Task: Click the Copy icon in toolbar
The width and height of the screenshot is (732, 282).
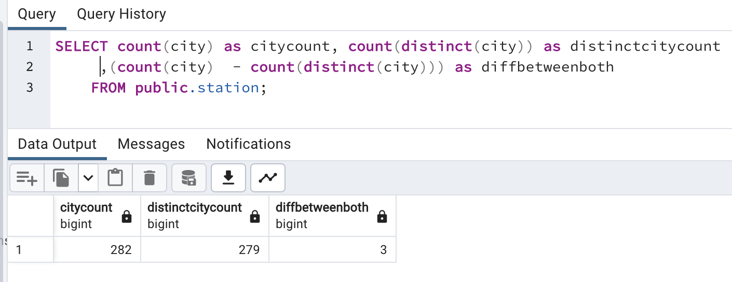Action: [x=61, y=178]
